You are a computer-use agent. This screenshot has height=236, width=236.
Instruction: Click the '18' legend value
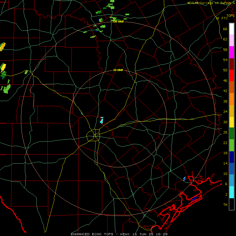pos(225,153)
